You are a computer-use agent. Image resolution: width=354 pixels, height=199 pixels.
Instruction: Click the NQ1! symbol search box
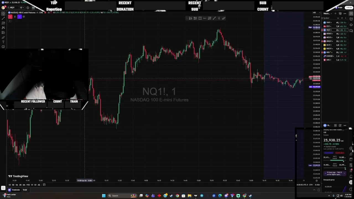point(12,8)
